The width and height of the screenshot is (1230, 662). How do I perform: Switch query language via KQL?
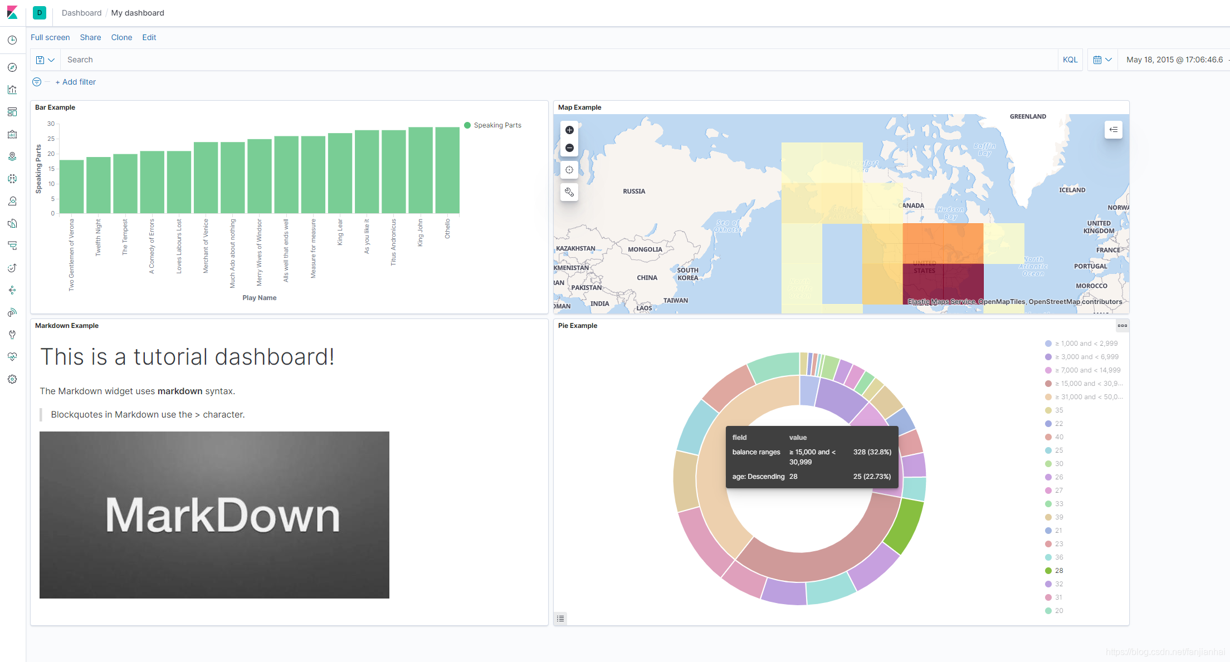pos(1070,60)
